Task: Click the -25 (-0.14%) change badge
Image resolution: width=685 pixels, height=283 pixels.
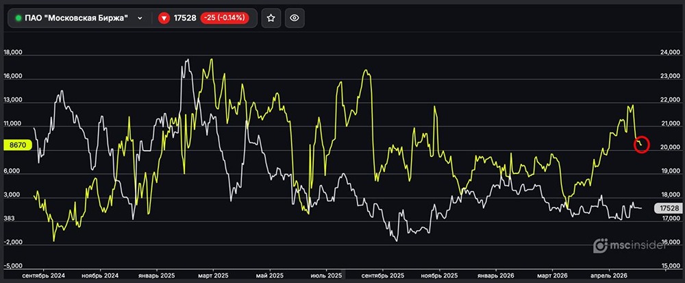Action: tap(225, 18)
